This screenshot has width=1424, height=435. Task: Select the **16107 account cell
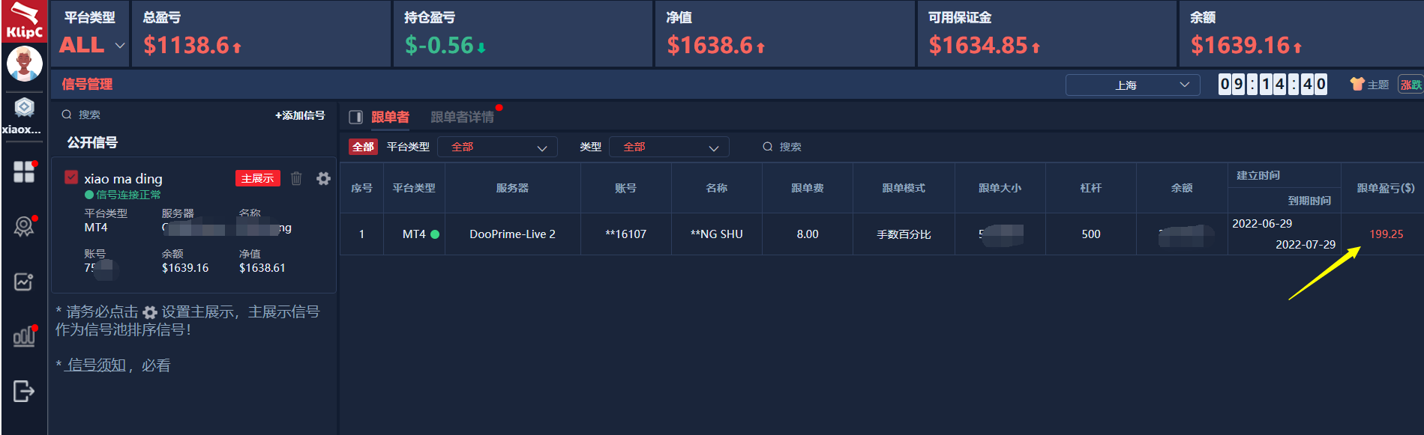[625, 234]
